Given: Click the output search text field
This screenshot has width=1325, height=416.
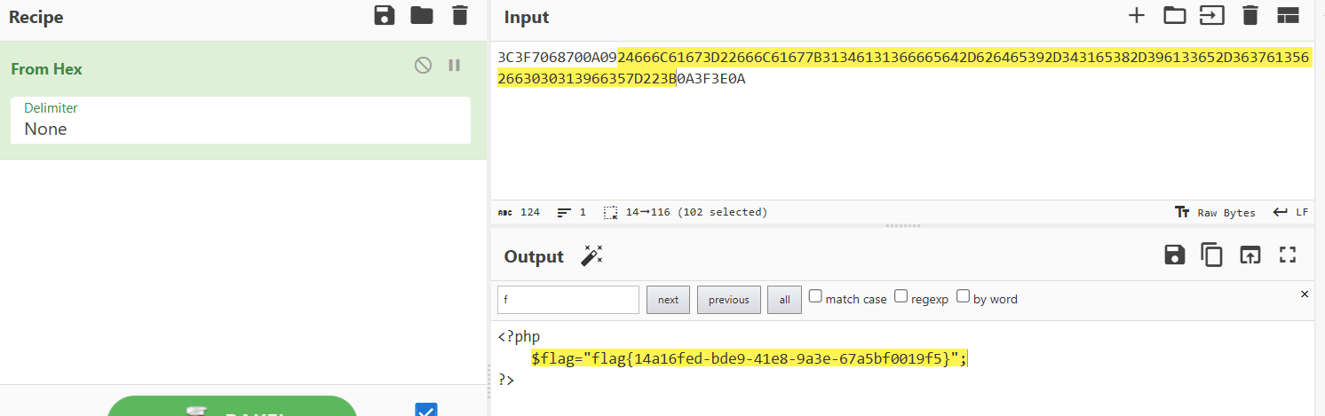Looking at the screenshot, I should coord(568,300).
